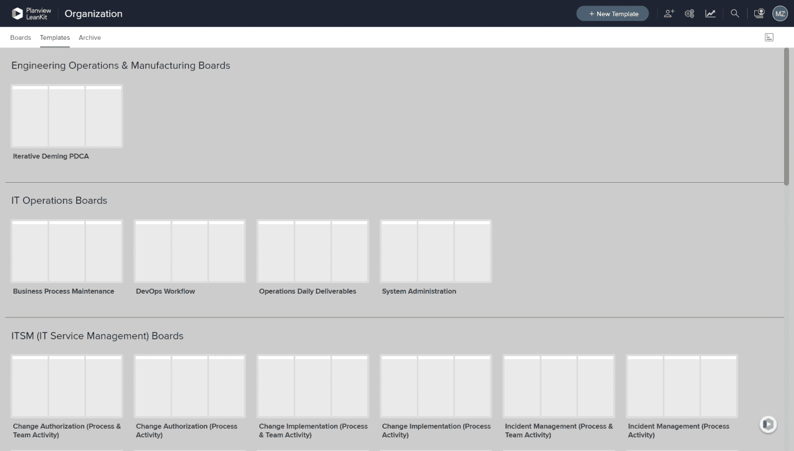
Task: Click the Planview LeanKit logo
Action: (x=32, y=14)
